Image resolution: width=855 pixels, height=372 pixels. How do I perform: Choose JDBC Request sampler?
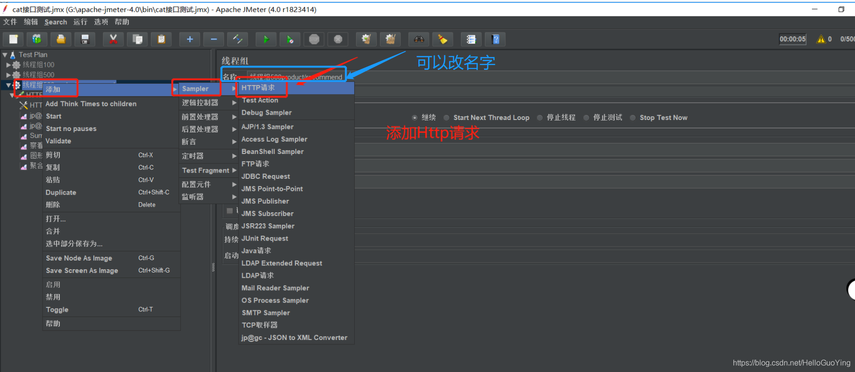[296, 176]
